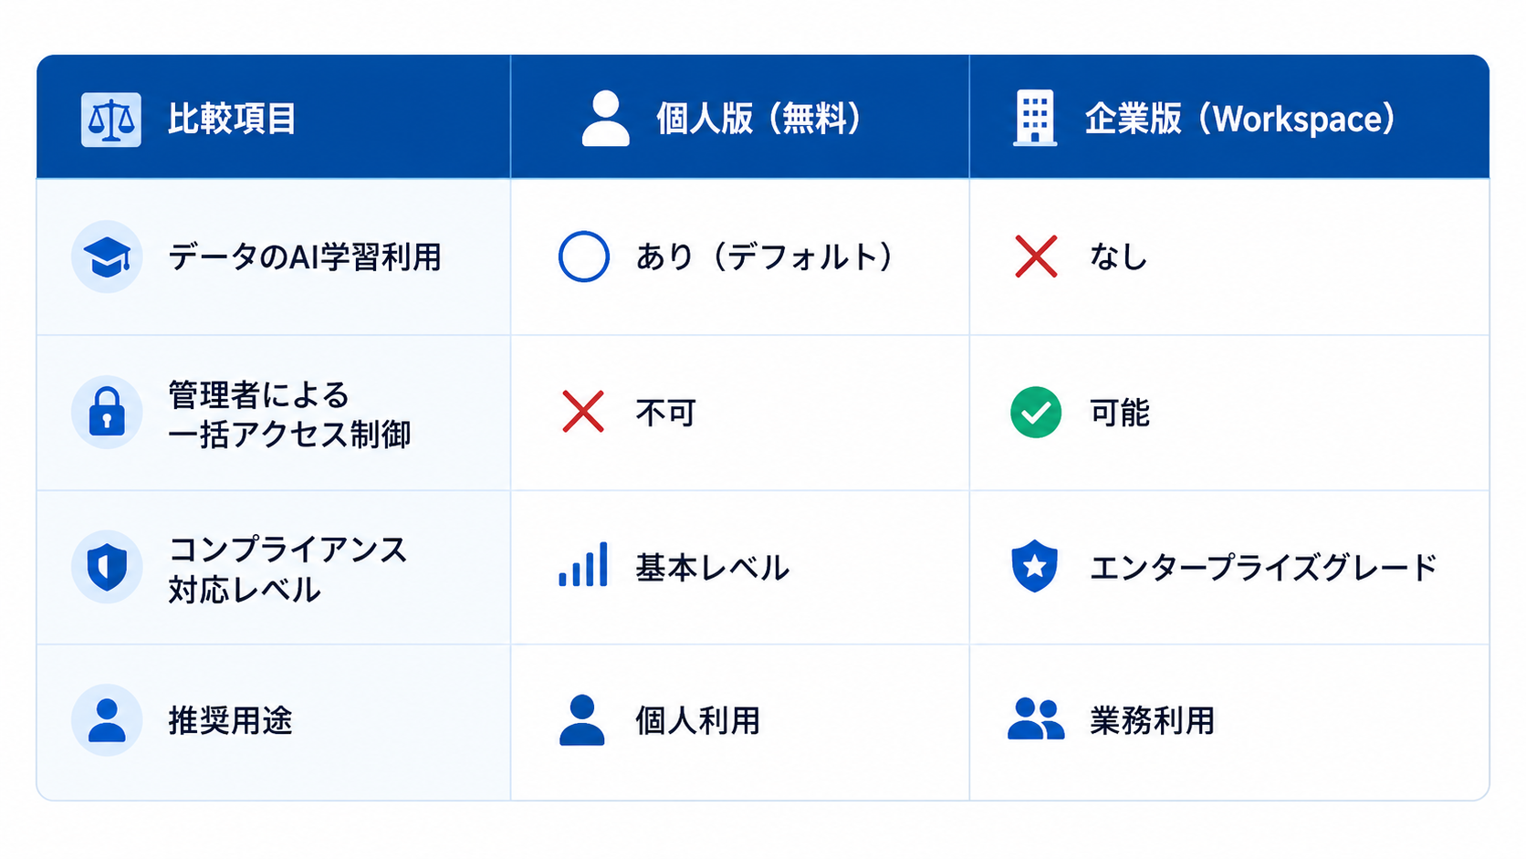
Task: Click the blue circle next to あり（デフォルト）
Action: pos(584,257)
